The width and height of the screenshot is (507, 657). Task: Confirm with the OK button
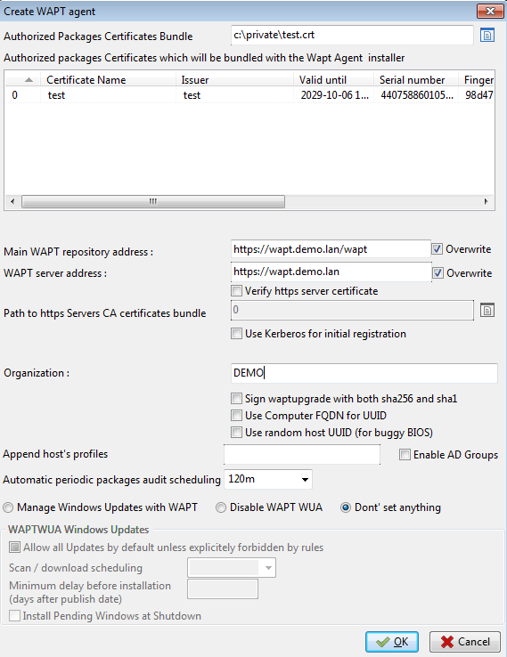pos(392,642)
